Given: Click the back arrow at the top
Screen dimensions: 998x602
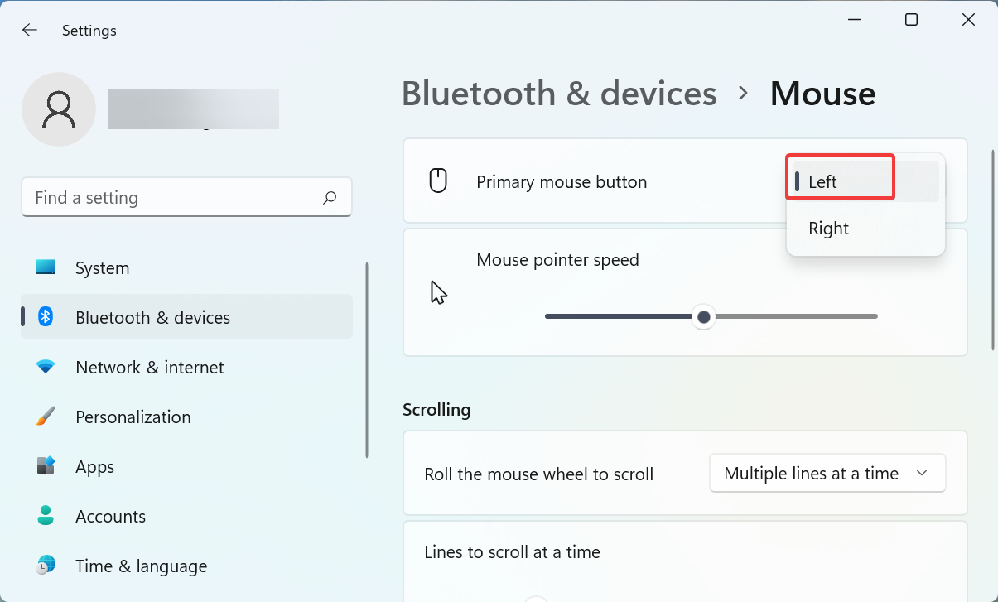Looking at the screenshot, I should click(30, 30).
